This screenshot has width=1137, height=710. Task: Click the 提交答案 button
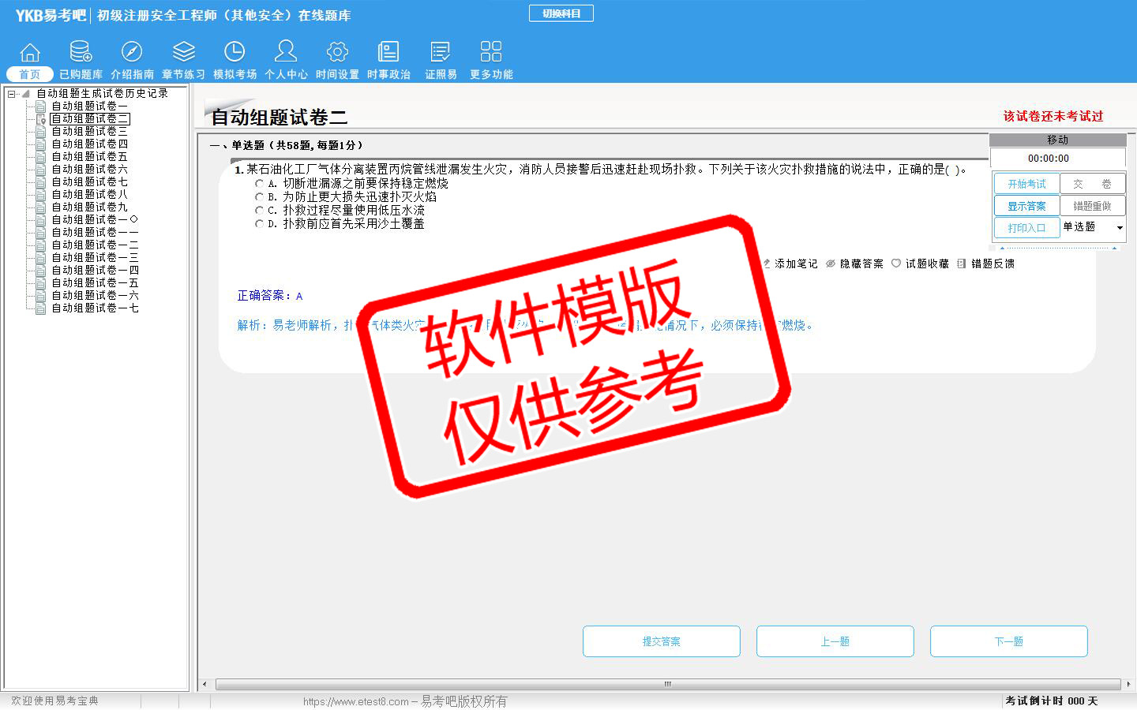click(661, 641)
